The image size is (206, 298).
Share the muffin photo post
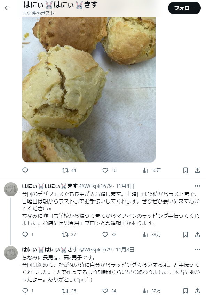coord(197,170)
